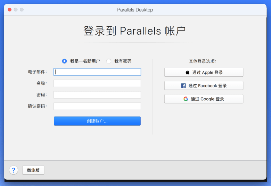
Task: Sign in with 通过 Facebook 登录 button
Action: pyautogui.click(x=204, y=86)
